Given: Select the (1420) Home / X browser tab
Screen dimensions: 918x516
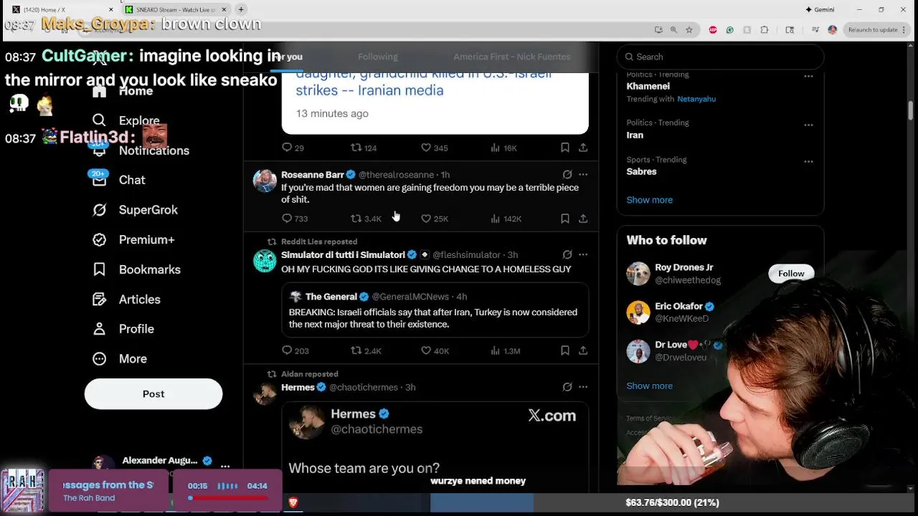Looking at the screenshot, I should point(63,9).
